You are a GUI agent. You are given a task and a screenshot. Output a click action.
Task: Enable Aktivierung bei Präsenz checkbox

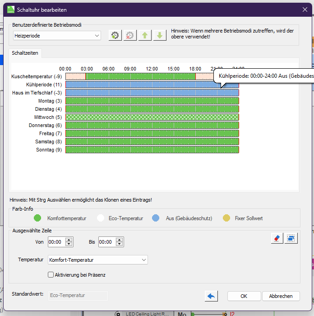[51, 274]
